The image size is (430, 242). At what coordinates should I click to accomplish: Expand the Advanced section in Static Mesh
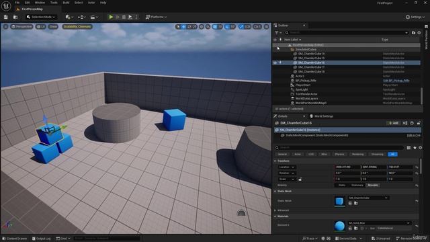coord(275,210)
